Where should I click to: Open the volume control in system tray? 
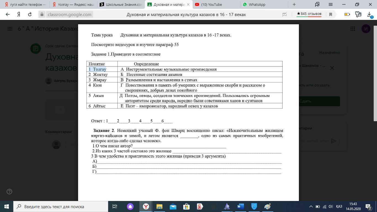click(x=331, y=206)
